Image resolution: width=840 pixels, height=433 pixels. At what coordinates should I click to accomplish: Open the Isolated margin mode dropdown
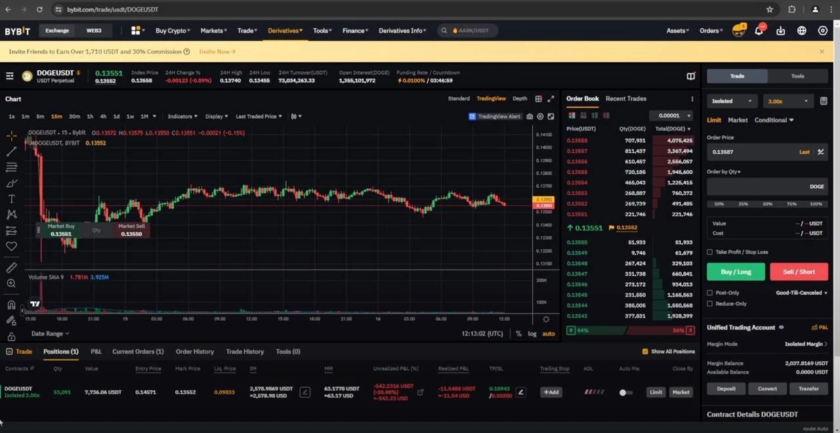tap(732, 101)
